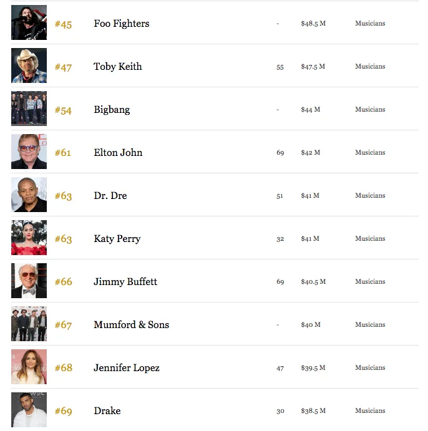Screen dimensions: 428x431
Task: Open the Musicians category beside Dr. Dre
Action: tap(370, 195)
